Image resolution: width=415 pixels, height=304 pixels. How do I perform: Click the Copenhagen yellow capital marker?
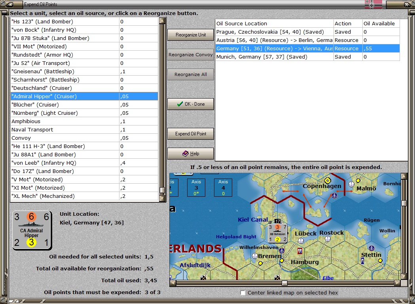point(328,180)
